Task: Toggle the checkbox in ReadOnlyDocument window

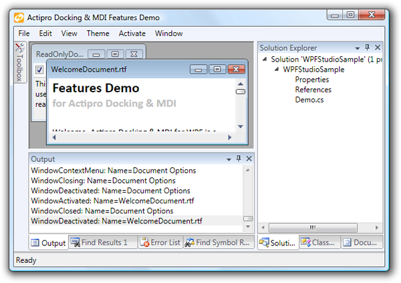Action: [x=39, y=70]
